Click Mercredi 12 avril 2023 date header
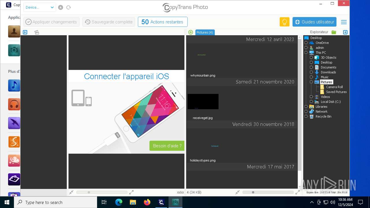Viewport: 370px width, 208px height. (x=242, y=39)
